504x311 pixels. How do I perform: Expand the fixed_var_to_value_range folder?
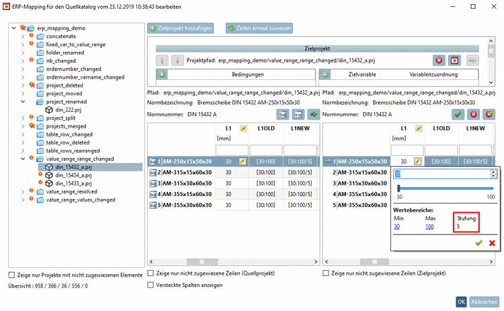(23, 44)
